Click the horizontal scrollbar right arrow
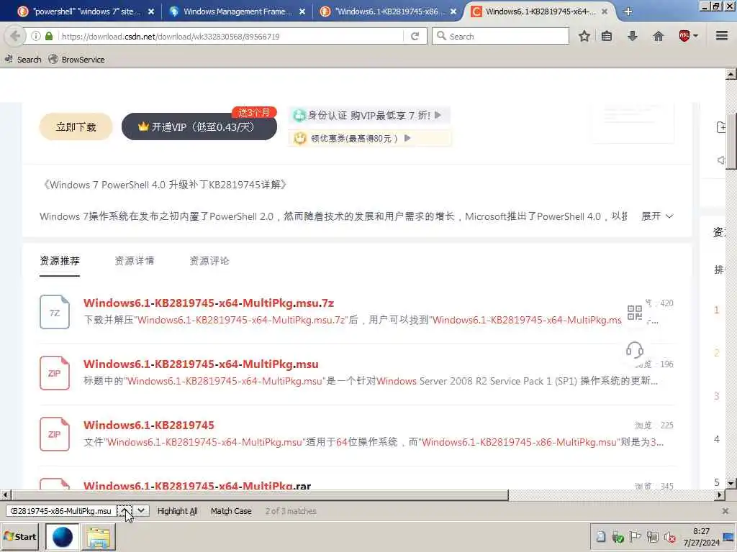Viewport: 737px width, 552px height. pyautogui.click(x=720, y=494)
